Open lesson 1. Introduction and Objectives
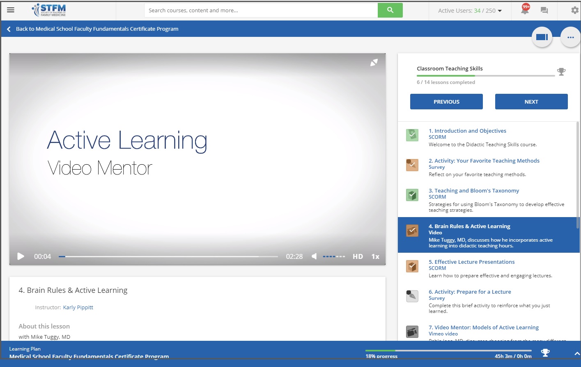Viewport: 581px width, 367px height. point(467,131)
